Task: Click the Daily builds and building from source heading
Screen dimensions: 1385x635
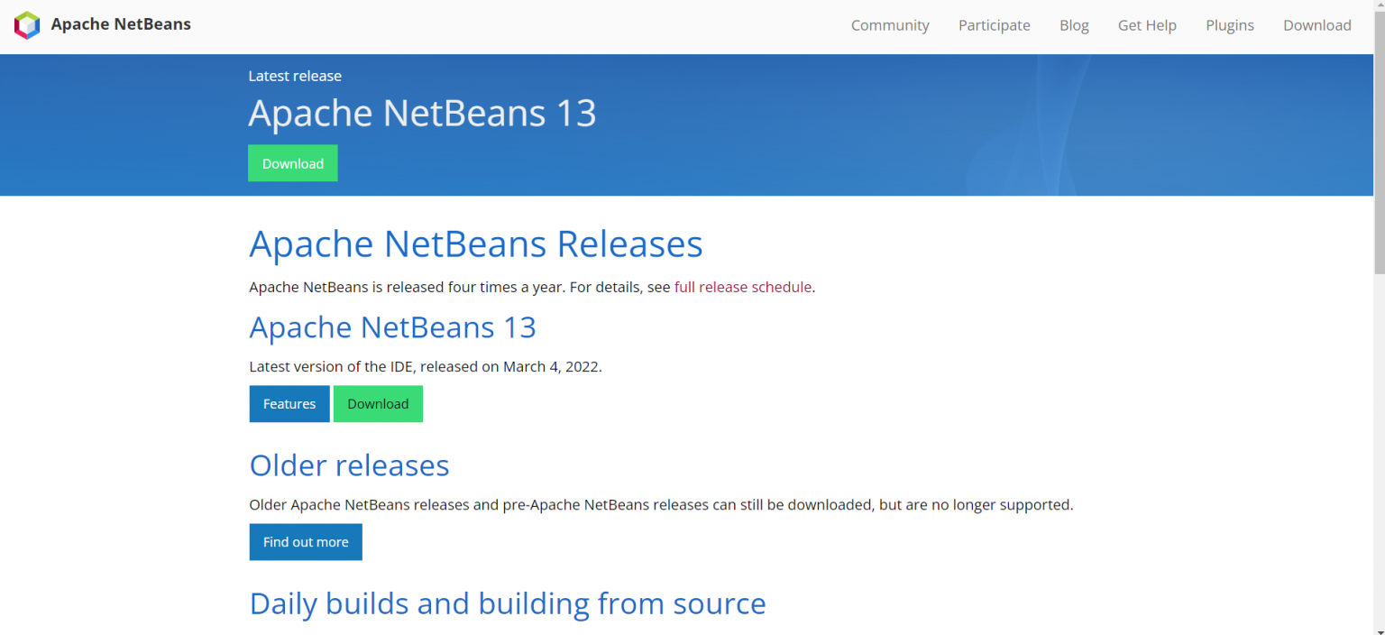Action: pyautogui.click(x=507, y=603)
